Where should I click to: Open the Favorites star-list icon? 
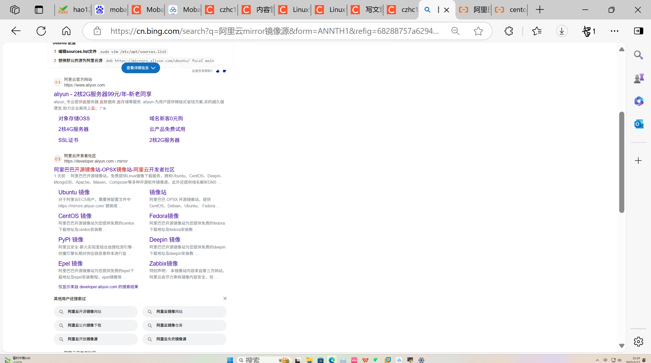click(537, 31)
